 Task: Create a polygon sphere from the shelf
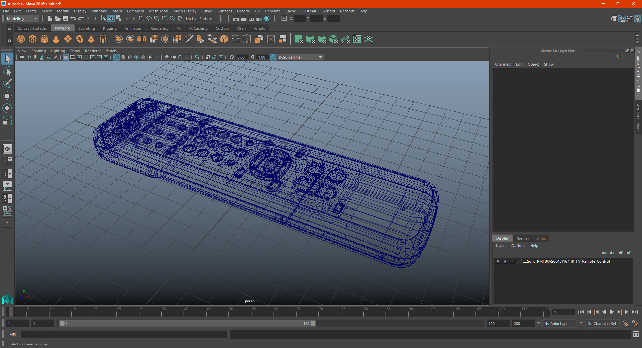coord(21,39)
